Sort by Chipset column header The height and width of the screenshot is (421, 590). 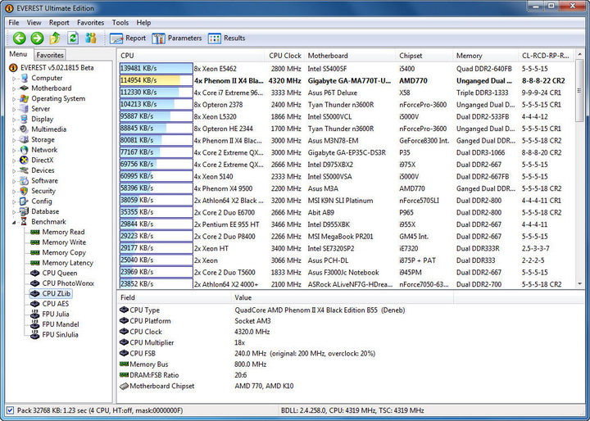(x=424, y=56)
